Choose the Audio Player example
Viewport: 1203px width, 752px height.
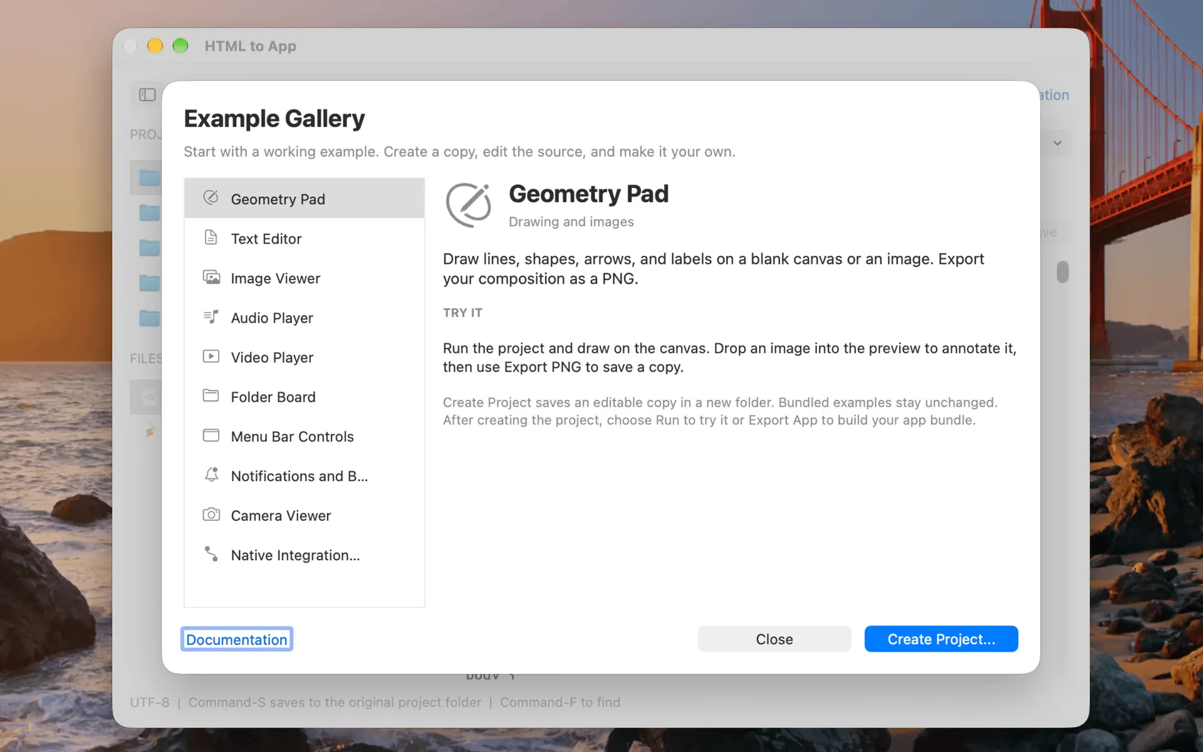pyautogui.click(x=305, y=317)
